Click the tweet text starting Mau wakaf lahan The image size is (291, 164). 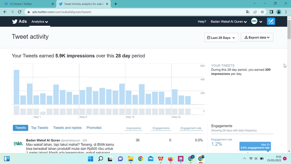(70, 149)
